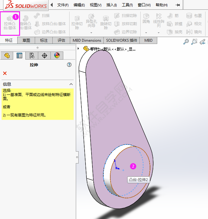208x219 pixels.
Task: Choose the Mirror (镜向) tool
Action: (194, 32)
